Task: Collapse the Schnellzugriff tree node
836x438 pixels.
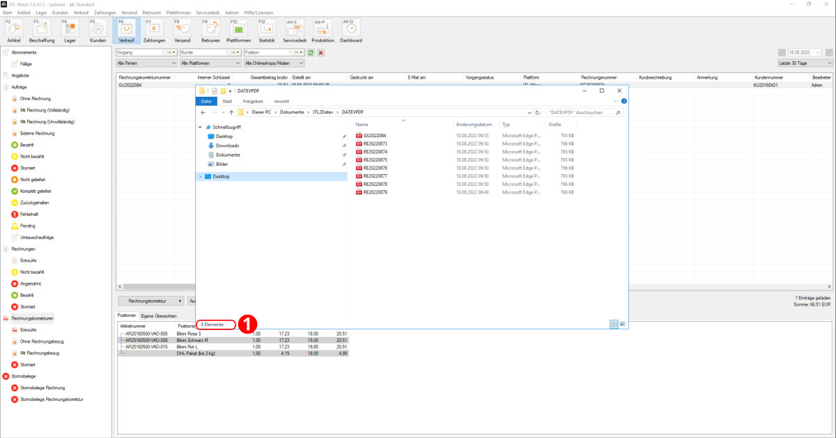Action: (x=201, y=127)
